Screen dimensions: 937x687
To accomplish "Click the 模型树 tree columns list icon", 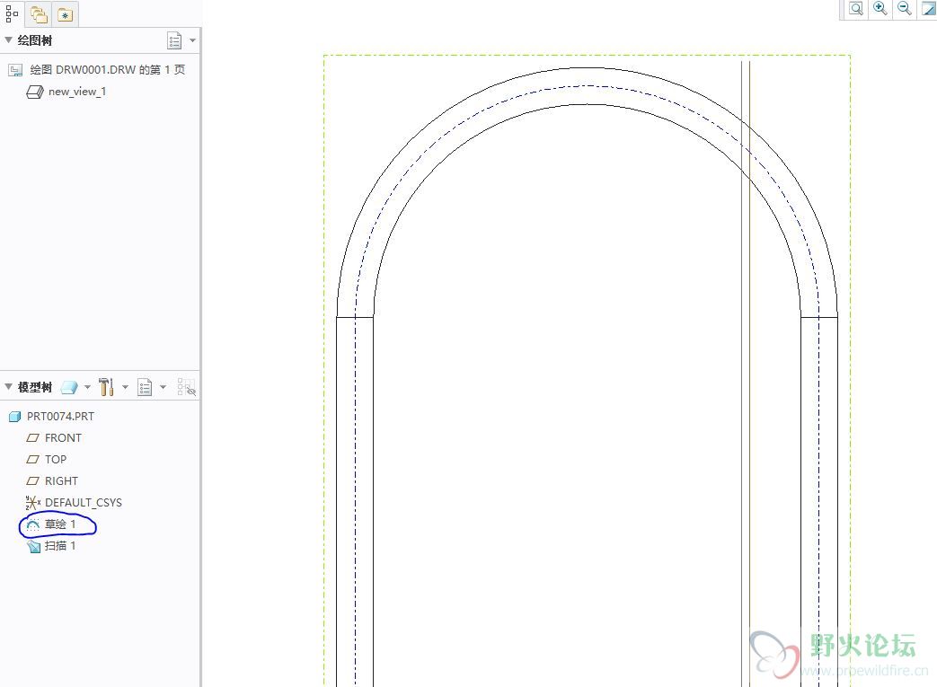I will click(145, 387).
